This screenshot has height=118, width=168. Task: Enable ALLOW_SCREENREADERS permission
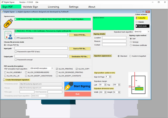pos(26,73)
